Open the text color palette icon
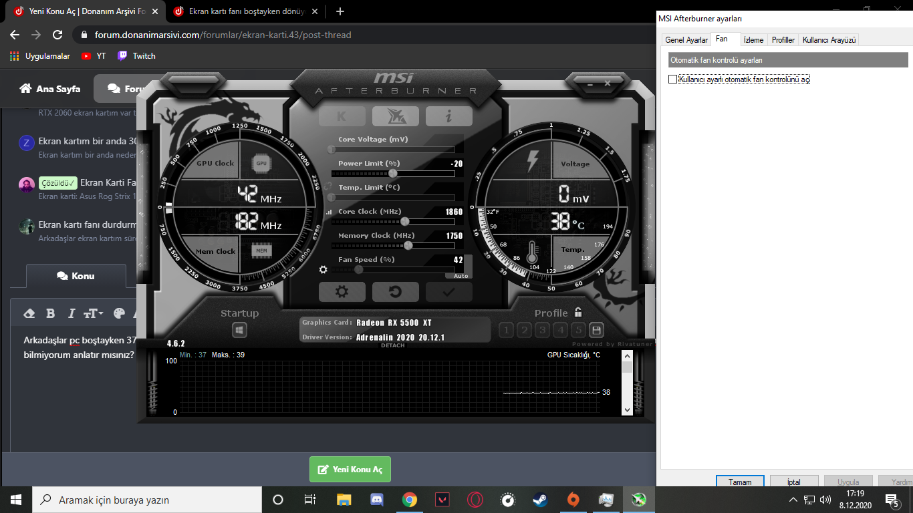 tap(120, 313)
